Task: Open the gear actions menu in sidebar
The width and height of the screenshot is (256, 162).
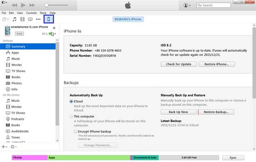Action: [x=13, y=147]
